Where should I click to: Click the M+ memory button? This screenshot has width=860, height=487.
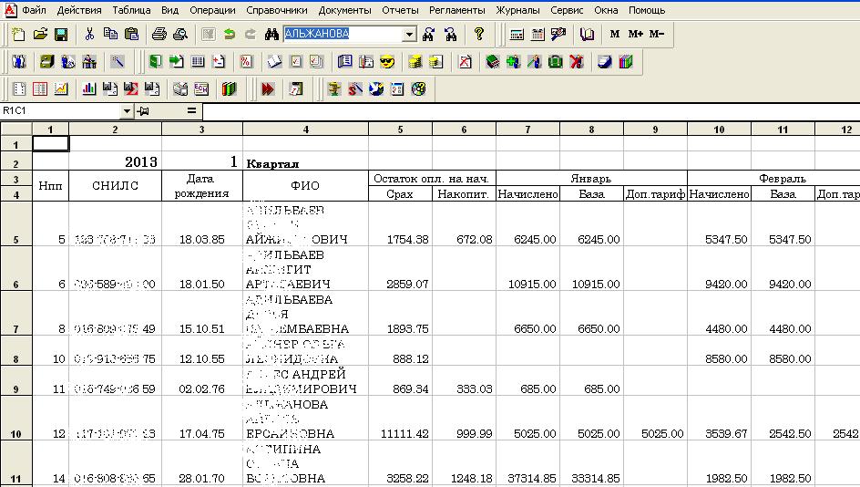click(x=635, y=34)
